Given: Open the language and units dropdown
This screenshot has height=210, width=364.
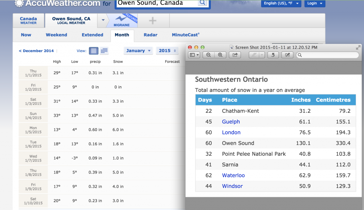Looking at the screenshot, I should 281,3.
